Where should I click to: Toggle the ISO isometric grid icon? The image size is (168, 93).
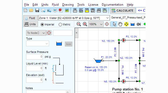pyautogui.click(x=75, y=11)
